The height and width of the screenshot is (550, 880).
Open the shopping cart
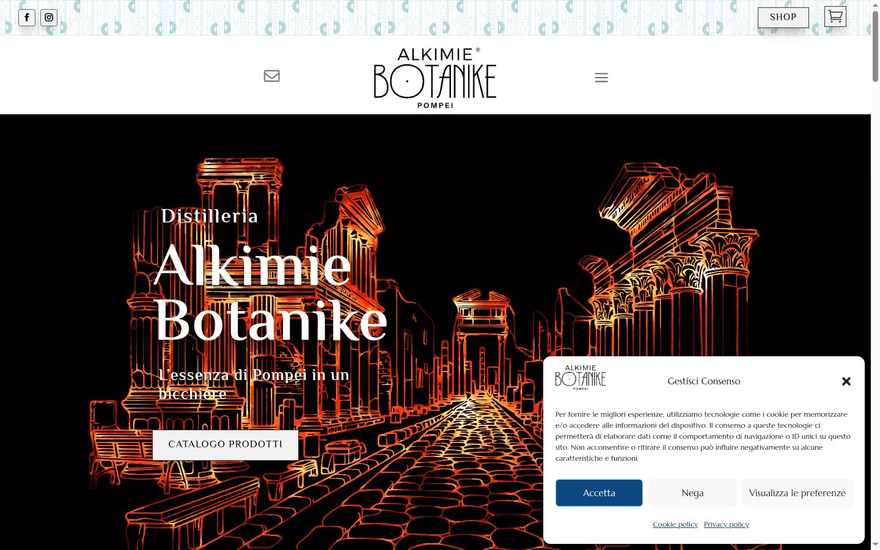tap(835, 16)
